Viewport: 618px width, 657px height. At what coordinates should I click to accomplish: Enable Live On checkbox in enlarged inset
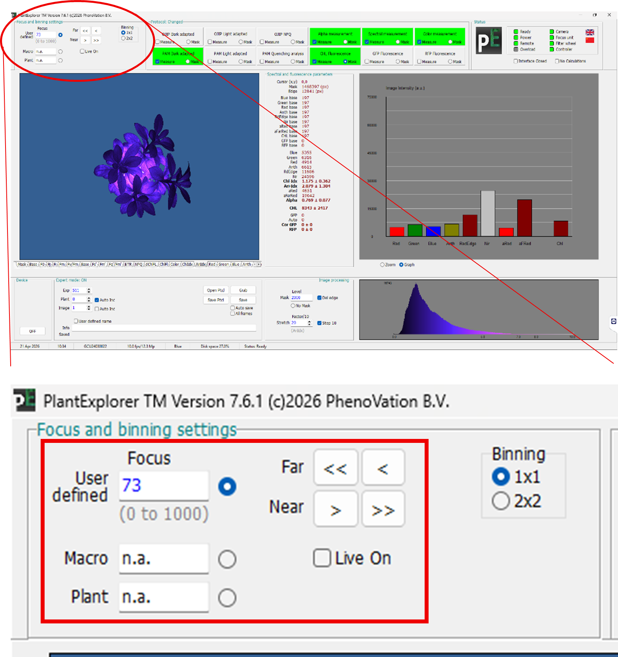tap(322, 558)
